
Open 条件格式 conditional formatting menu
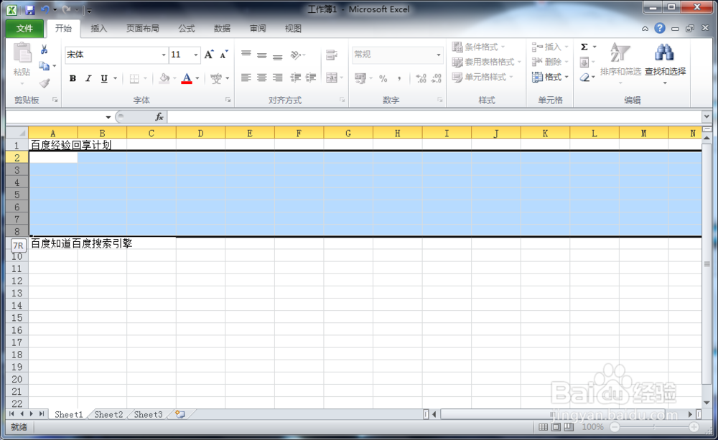point(478,47)
